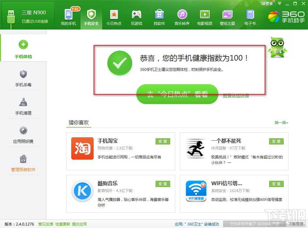
Task: Click 去“今日热点”看看 button
Action: (x=177, y=94)
